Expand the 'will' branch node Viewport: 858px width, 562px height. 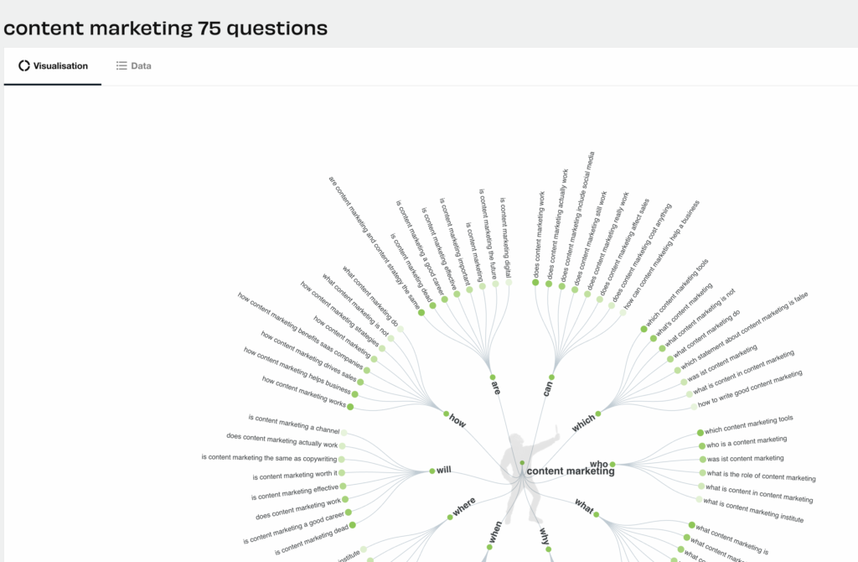(432, 471)
